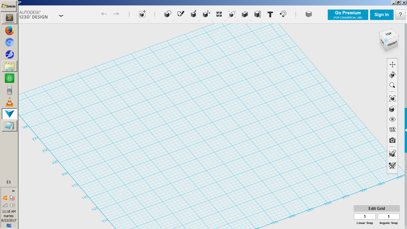Screen dimensions: 407x229
Task: Click the ES language indicator
Action: 9,182
